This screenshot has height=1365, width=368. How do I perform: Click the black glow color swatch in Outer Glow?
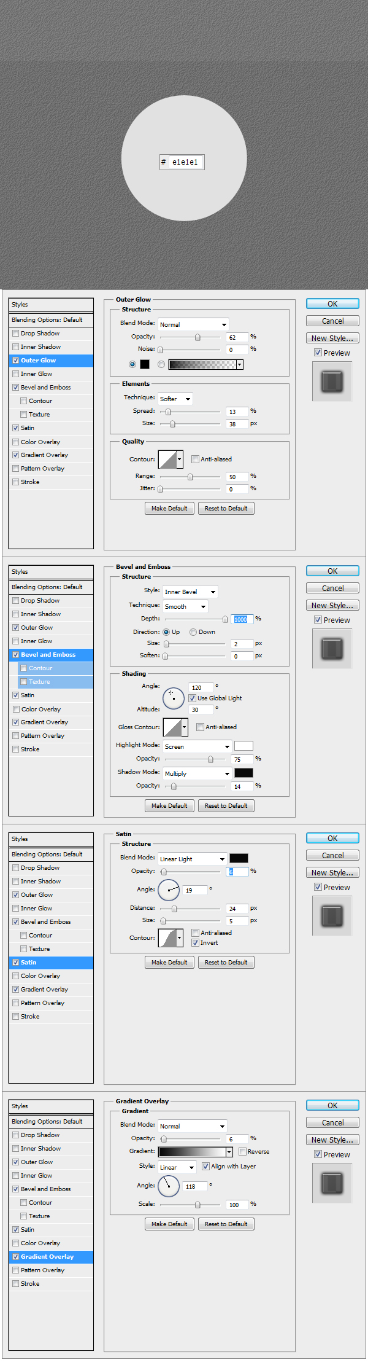click(145, 364)
